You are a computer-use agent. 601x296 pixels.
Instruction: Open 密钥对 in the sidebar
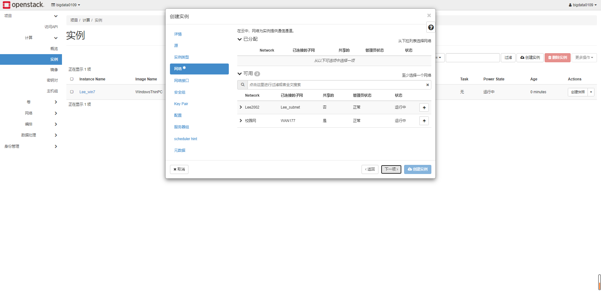pos(52,80)
